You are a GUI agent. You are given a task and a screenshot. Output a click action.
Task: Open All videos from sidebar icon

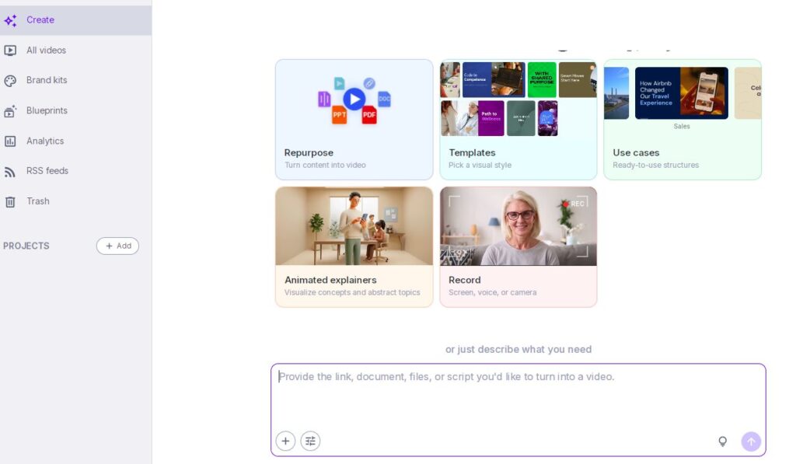[x=10, y=51]
